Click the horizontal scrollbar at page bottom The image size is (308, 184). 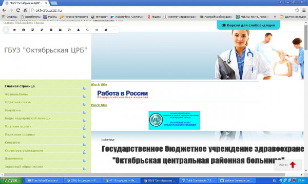point(144,175)
